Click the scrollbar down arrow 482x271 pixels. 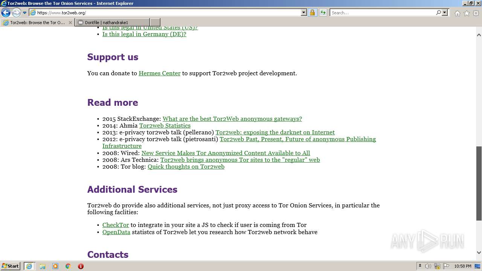coord(479,253)
